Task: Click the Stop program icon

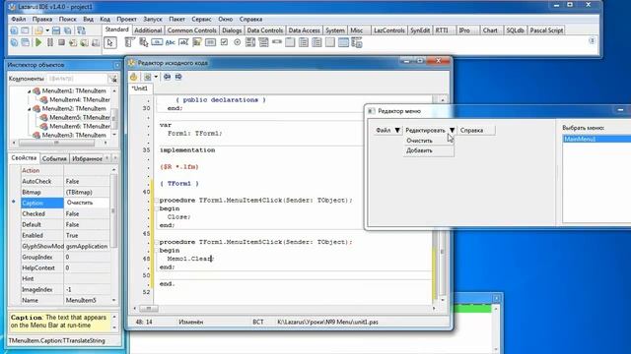Action: click(61, 42)
